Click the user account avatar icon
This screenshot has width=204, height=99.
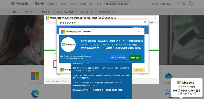[x=190, y=4]
